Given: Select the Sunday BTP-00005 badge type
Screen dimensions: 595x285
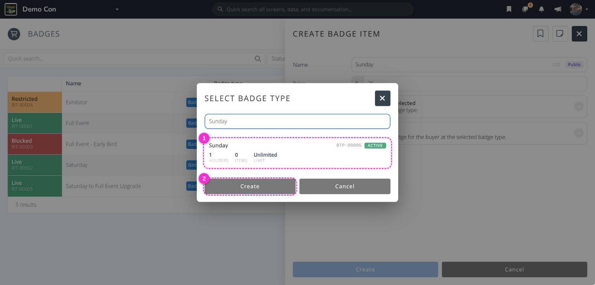Looking at the screenshot, I should [297, 153].
